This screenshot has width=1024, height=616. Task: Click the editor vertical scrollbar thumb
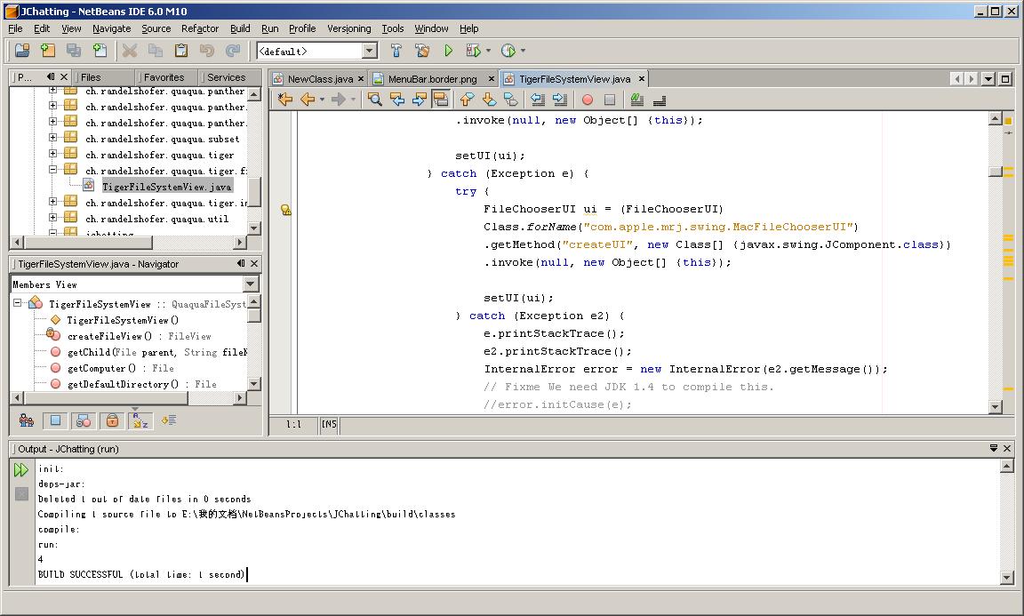tap(996, 172)
